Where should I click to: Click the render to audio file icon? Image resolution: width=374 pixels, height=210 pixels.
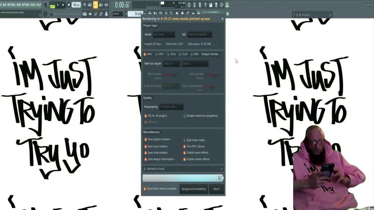tap(216, 5)
